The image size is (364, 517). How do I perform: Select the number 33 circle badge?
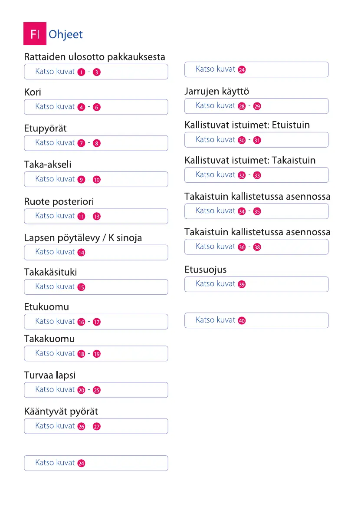(x=257, y=175)
